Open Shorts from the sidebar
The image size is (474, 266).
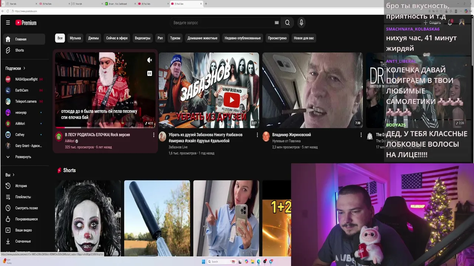click(25, 50)
